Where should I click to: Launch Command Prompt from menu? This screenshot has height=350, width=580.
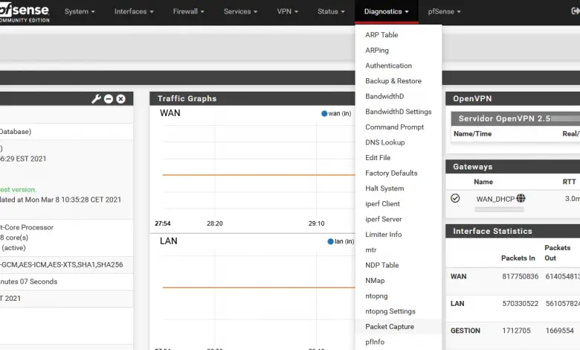[399, 127]
